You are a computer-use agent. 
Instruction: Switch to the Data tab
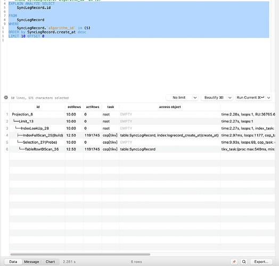pyautogui.click(x=13, y=262)
